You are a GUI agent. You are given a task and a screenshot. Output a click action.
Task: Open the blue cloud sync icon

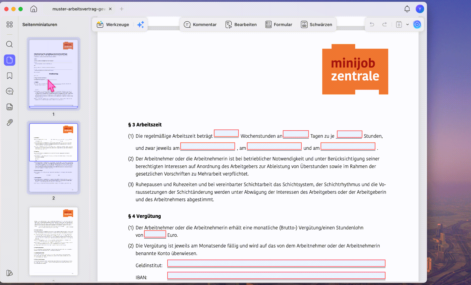[417, 24]
